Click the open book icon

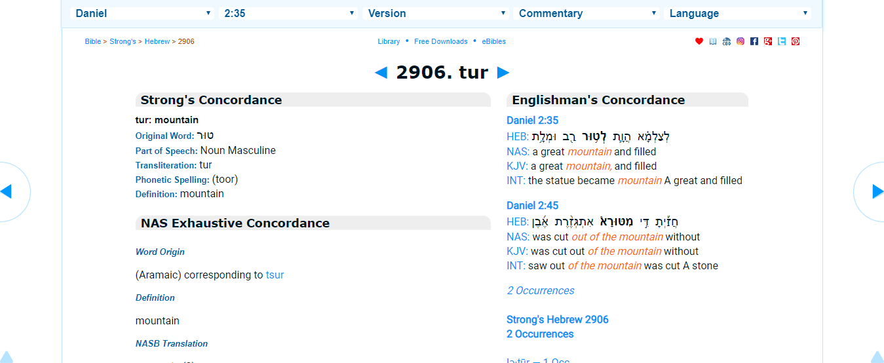[x=713, y=41]
